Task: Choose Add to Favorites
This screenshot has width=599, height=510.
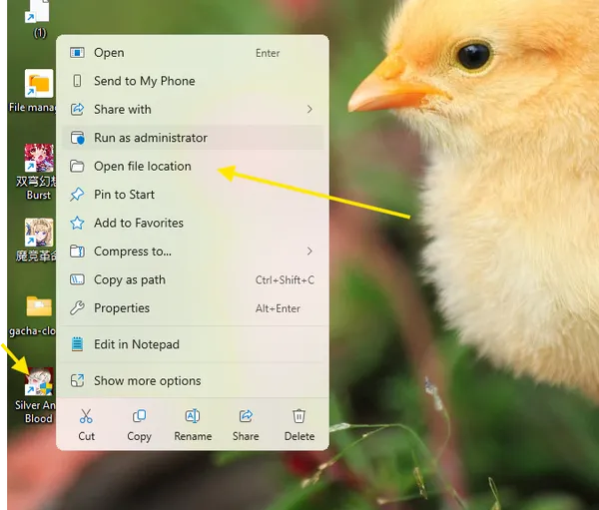Action: point(138,223)
